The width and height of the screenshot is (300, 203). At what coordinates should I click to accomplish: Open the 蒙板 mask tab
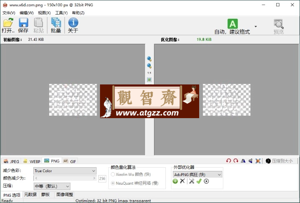45,195
